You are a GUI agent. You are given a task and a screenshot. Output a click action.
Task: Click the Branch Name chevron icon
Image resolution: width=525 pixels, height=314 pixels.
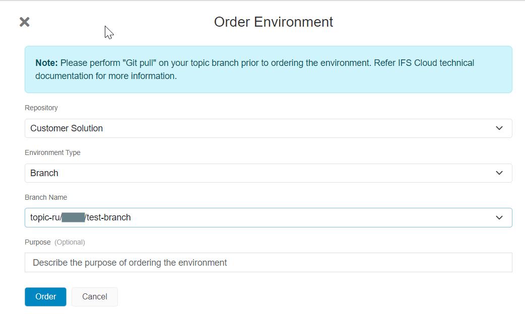(499, 217)
